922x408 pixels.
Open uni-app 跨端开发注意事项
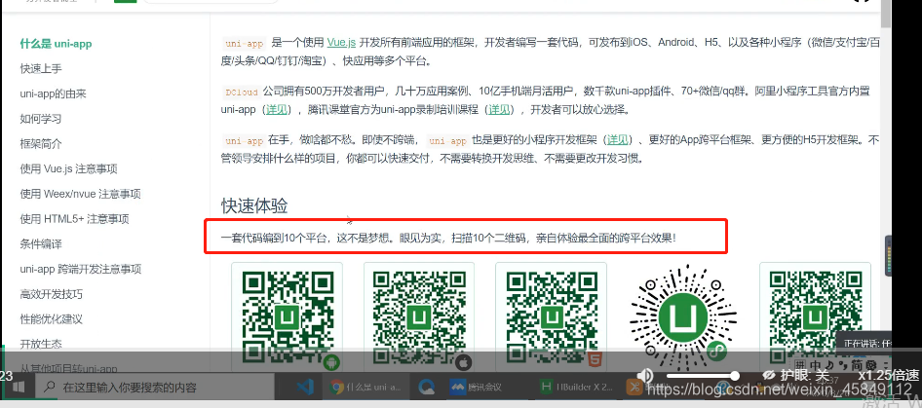pyautogui.click(x=81, y=270)
